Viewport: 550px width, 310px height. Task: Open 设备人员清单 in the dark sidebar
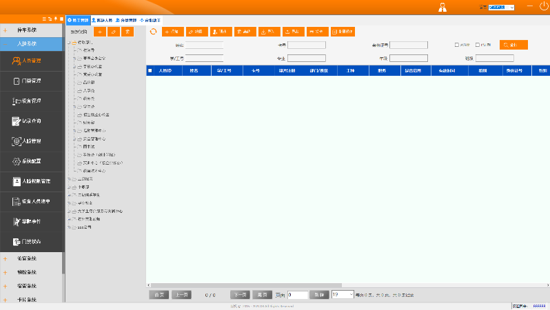[x=32, y=201]
